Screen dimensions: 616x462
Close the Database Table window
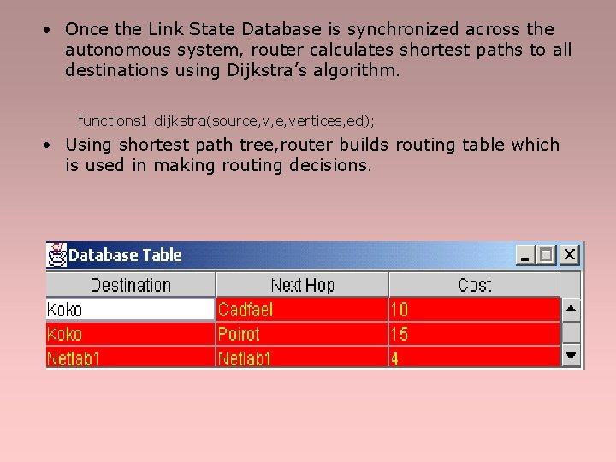(569, 255)
